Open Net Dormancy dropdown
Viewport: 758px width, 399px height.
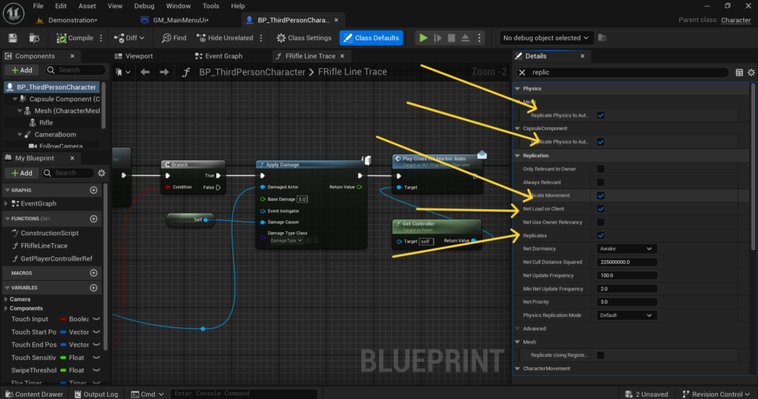coord(626,248)
